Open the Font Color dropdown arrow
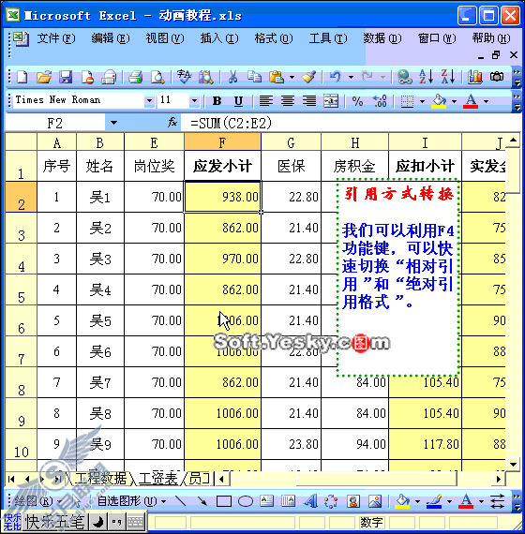 pyautogui.click(x=487, y=101)
